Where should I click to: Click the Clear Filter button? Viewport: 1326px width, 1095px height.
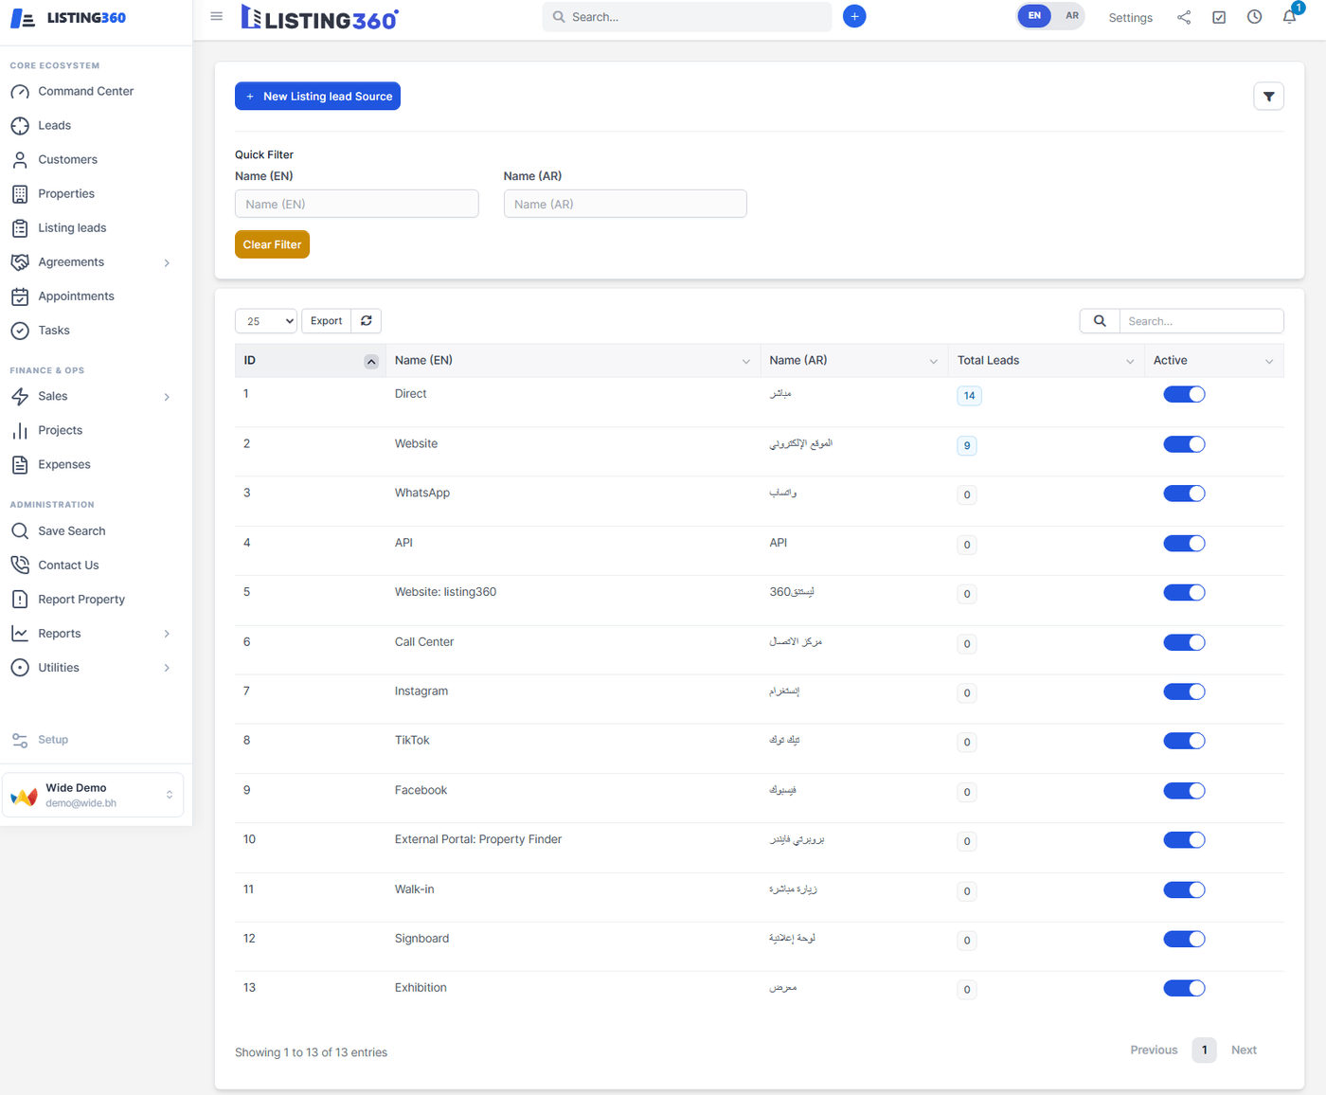point(272,244)
